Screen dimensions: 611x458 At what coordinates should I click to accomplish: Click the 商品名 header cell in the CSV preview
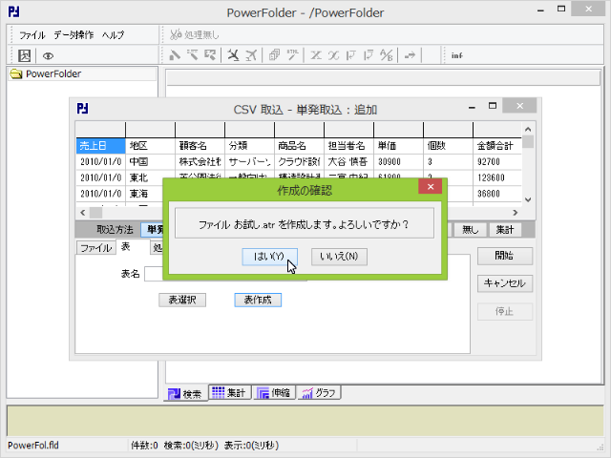[x=299, y=146]
